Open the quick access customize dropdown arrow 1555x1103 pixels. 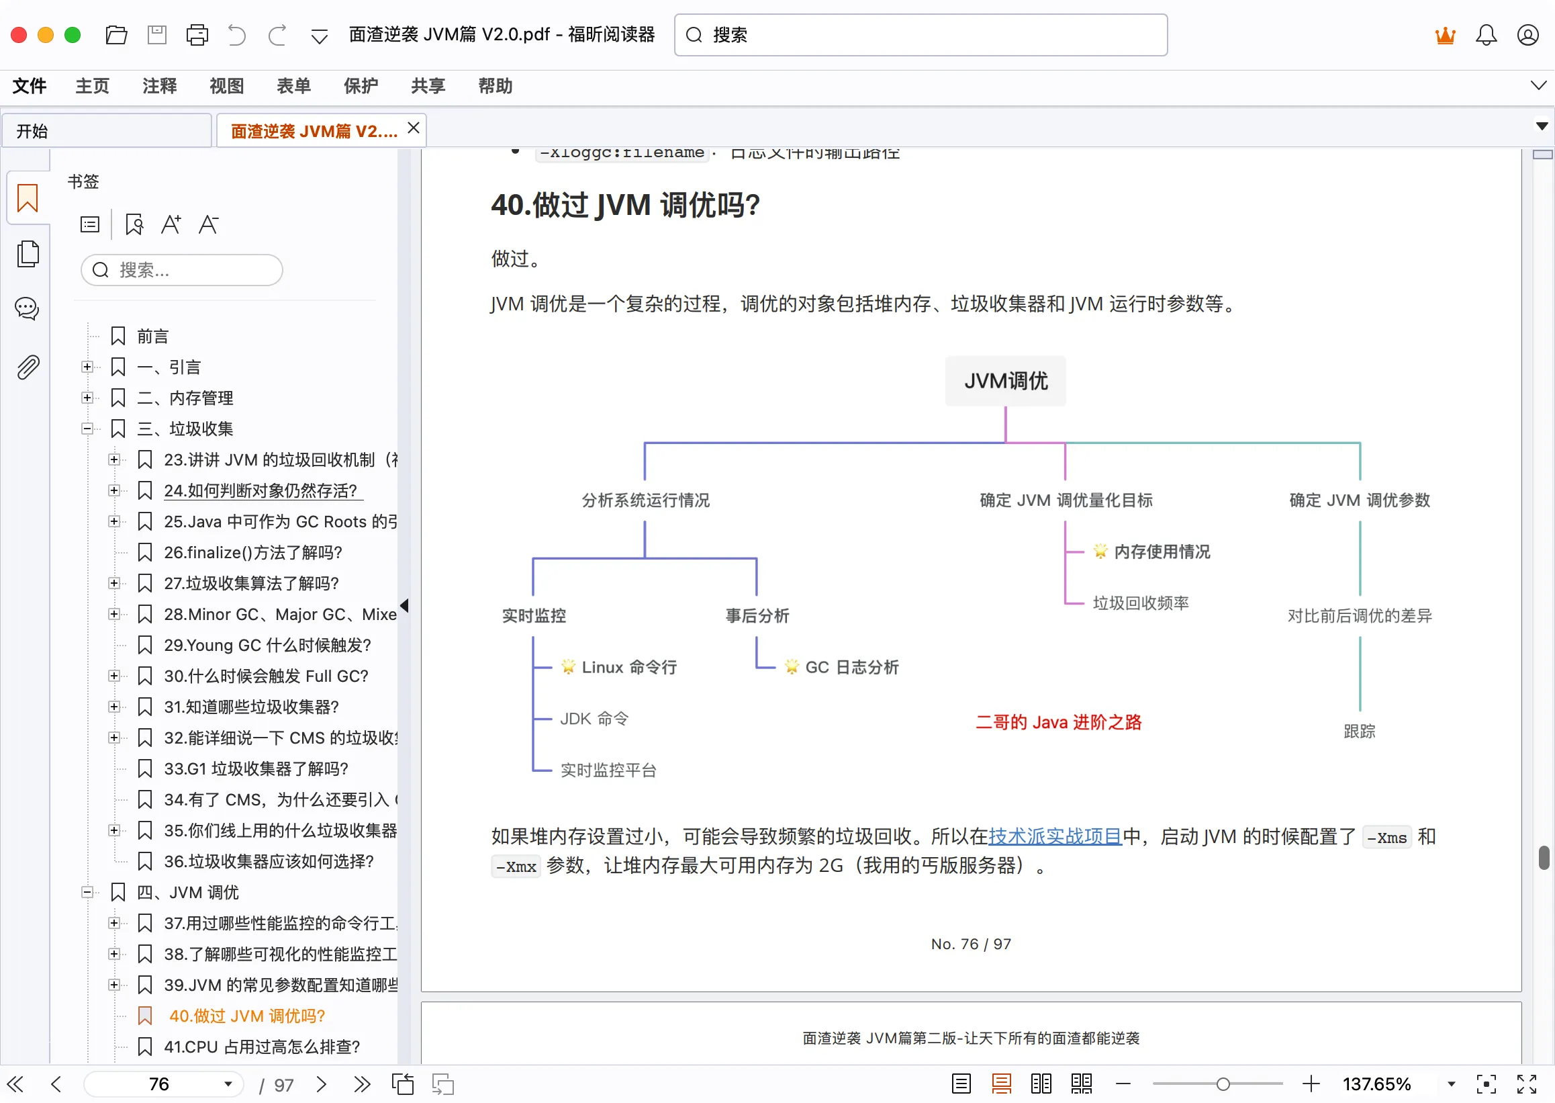click(x=319, y=36)
